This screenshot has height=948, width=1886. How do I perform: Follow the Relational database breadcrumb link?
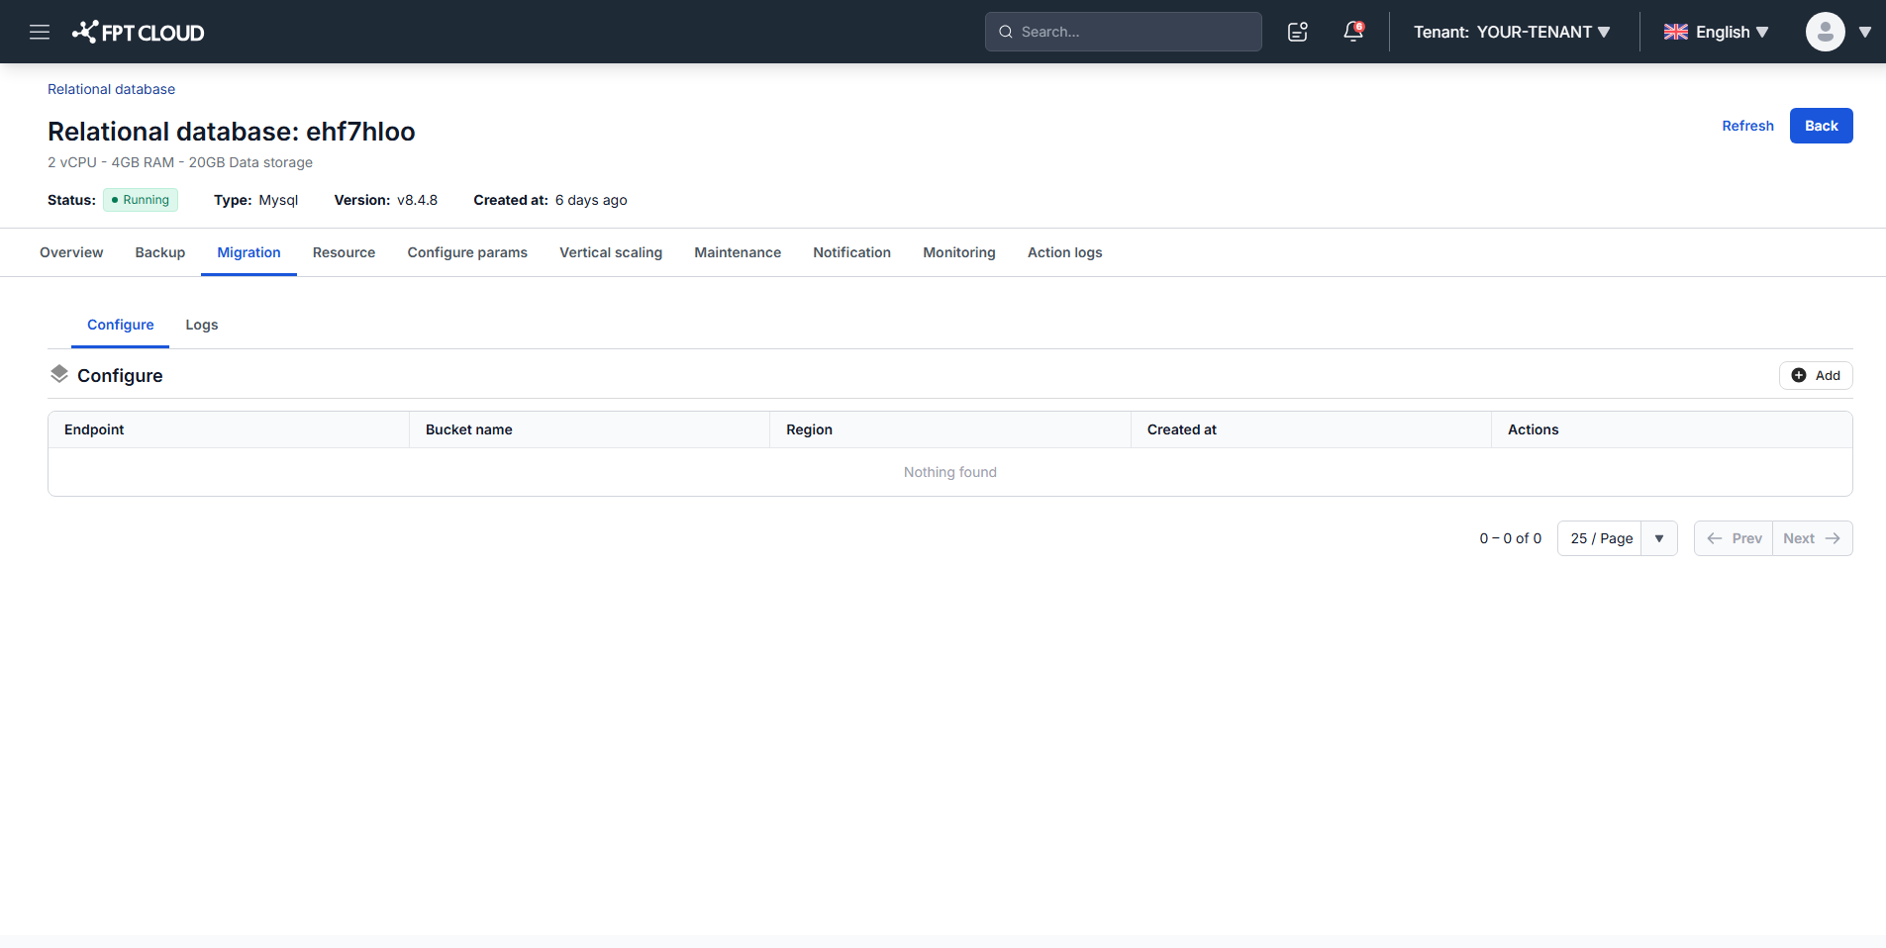click(111, 89)
